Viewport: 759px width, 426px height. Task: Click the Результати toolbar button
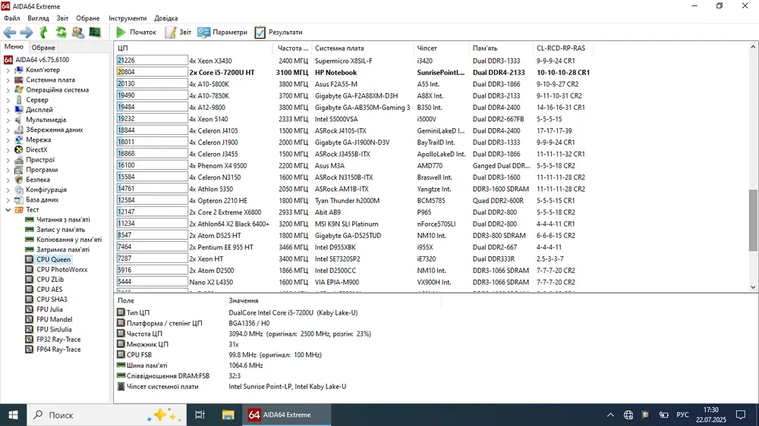(x=278, y=33)
